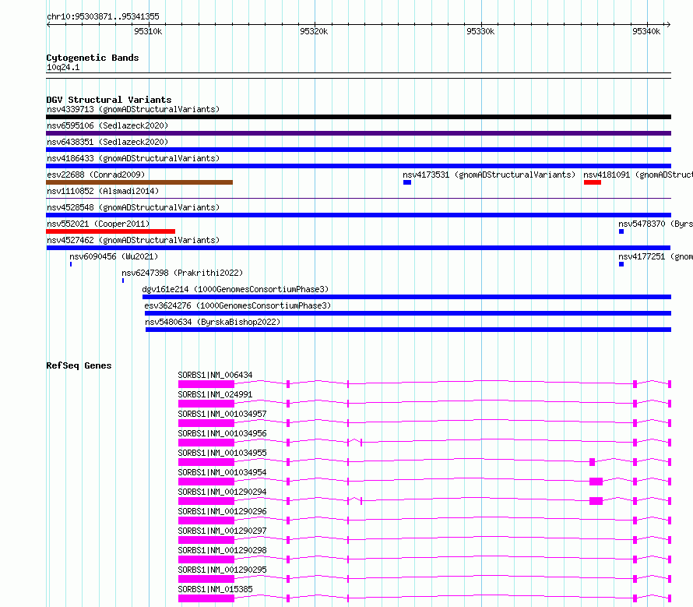Select the nsv1110852 (Alsmadi2014) label
693x607 pixels.
tap(103, 191)
